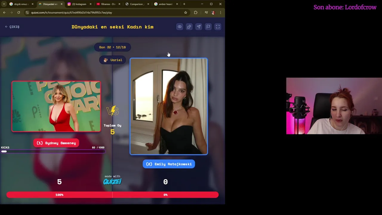Screen dimensions: 382x215
Task: Click the 'Son 32 • 12/16' round badge
Action: click(x=113, y=47)
